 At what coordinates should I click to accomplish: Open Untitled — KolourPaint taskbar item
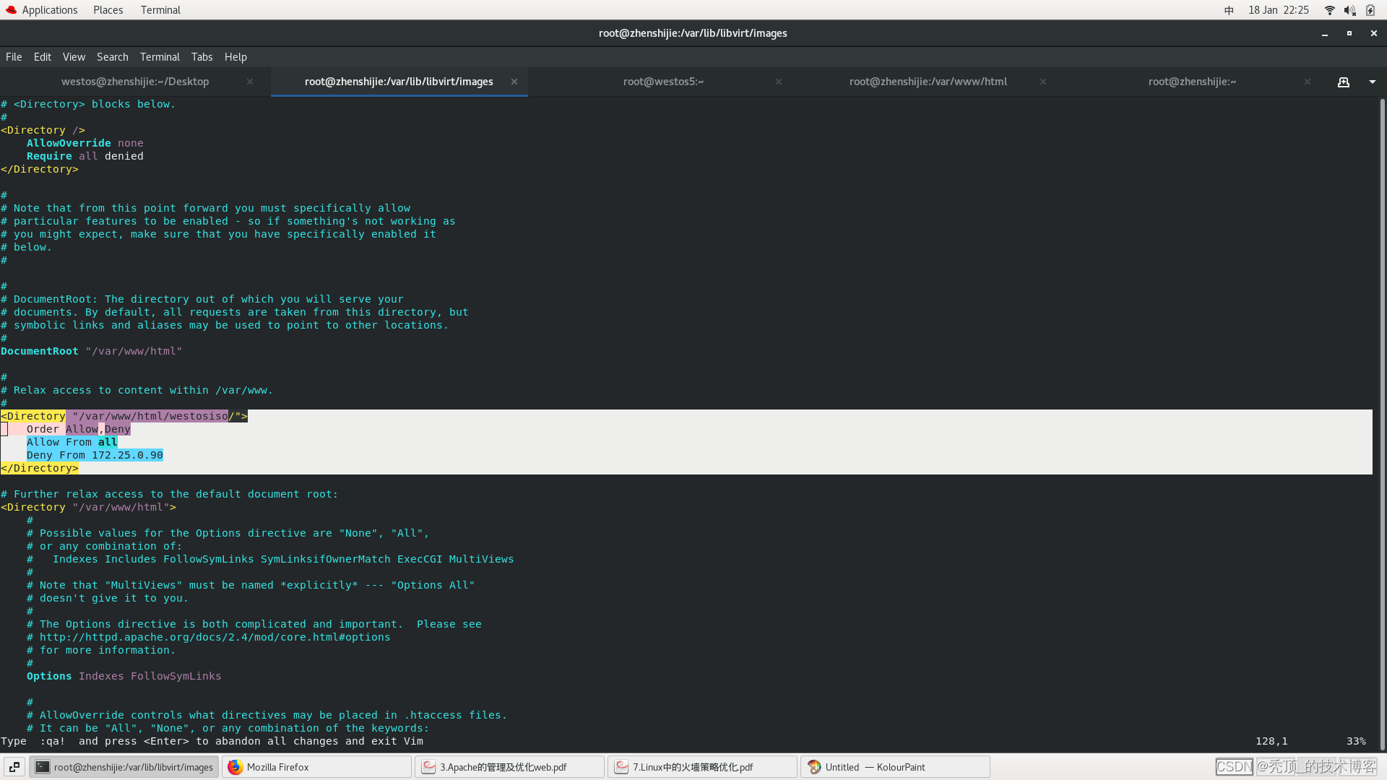pyautogui.click(x=895, y=767)
